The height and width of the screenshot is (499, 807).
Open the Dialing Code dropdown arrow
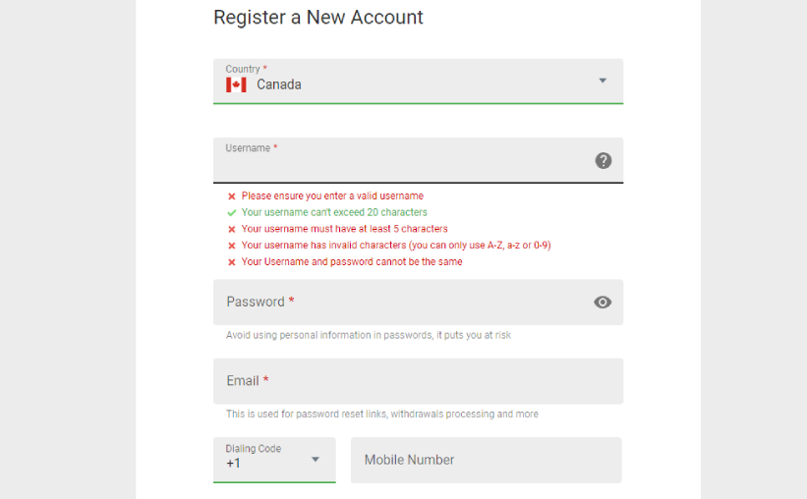[x=316, y=459]
